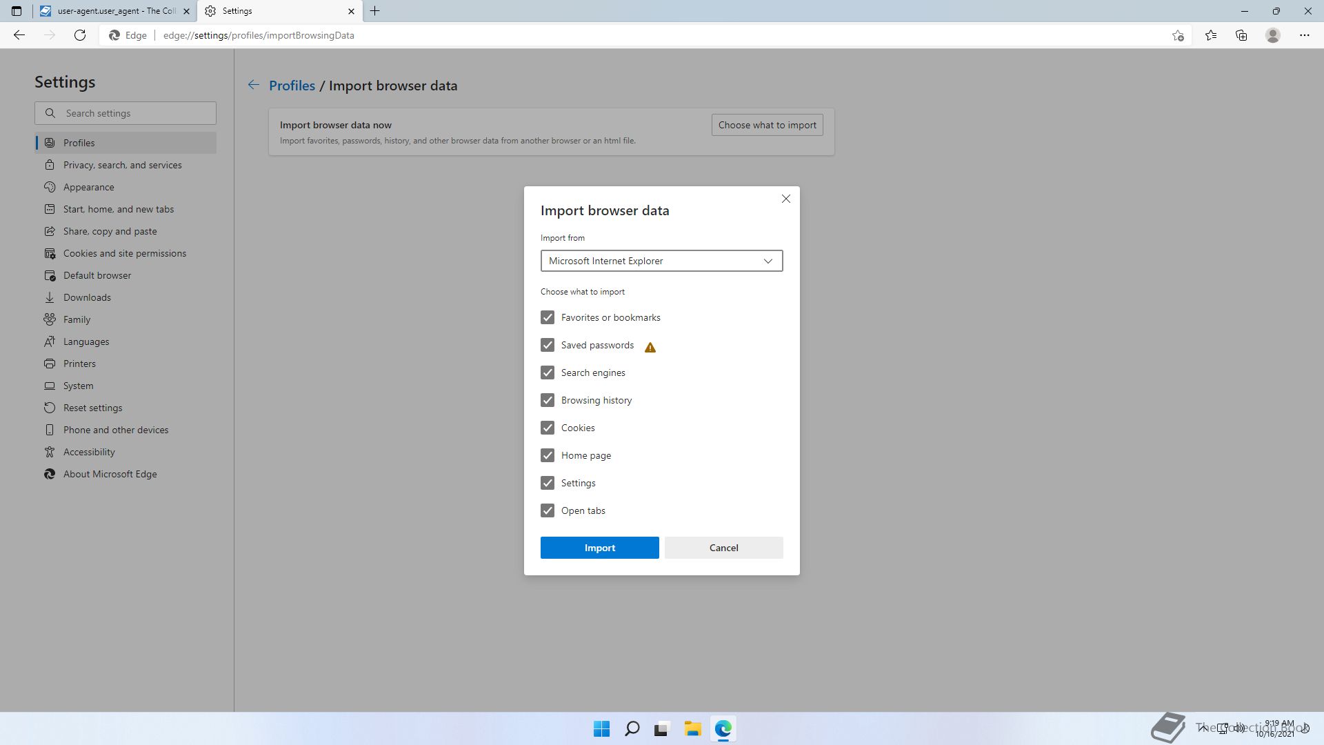Add this page to favorites star icon
Viewport: 1324px width, 745px height.
(1178, 35)
